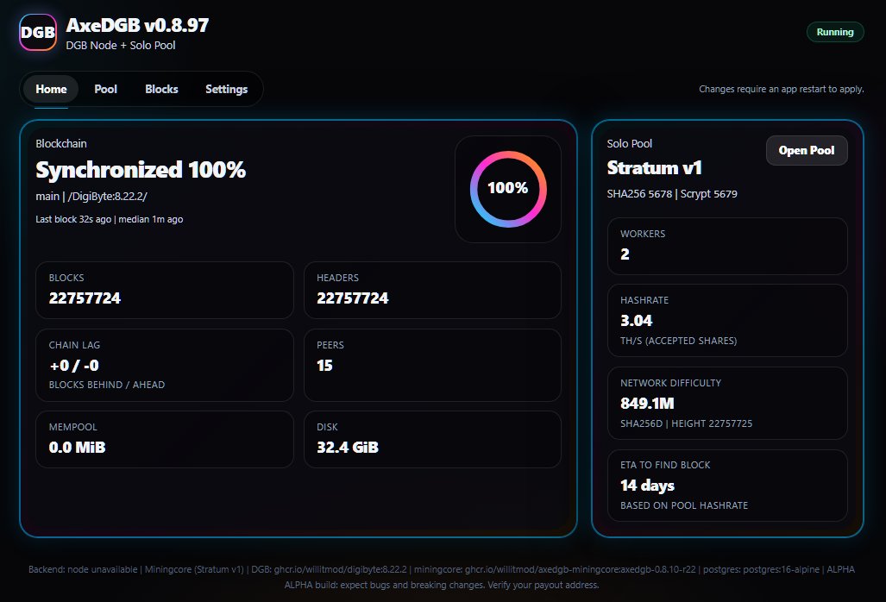The width and height of the screenshot is (886, 602).
Task: Open the Blocks tab
Action: point(161,89)
